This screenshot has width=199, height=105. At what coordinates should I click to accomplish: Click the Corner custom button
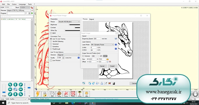tap(66, 94)
